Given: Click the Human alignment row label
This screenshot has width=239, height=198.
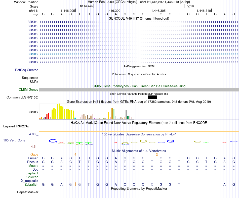Looking at the screenshot, I should (x=33, y=158).
